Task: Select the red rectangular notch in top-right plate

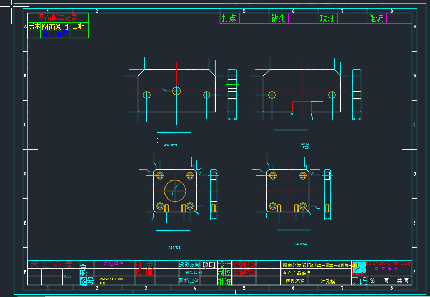Action: point(302,107)
